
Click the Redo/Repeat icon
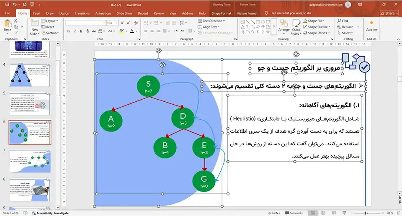25,5
